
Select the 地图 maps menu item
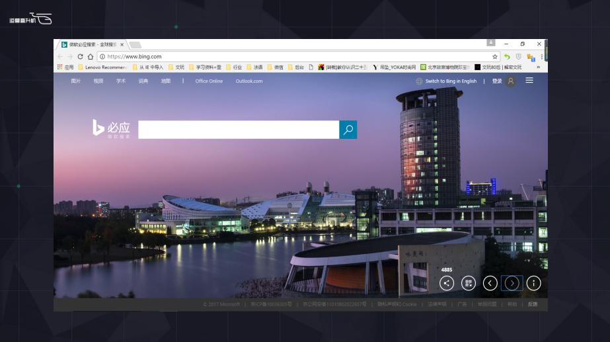coord(166,81)
